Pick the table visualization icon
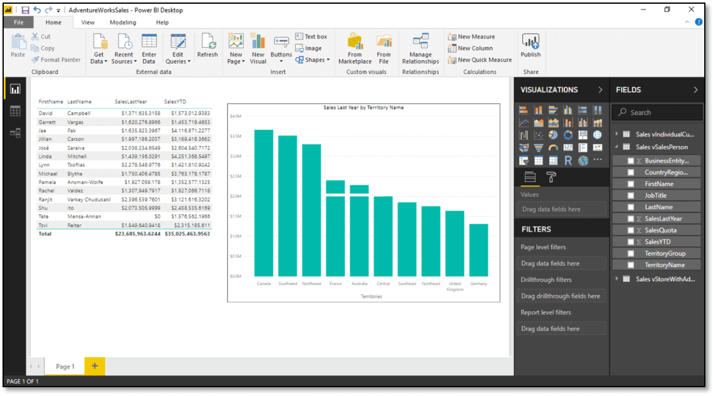The height and width of the screenshot is (396, 713). point(538,160)
